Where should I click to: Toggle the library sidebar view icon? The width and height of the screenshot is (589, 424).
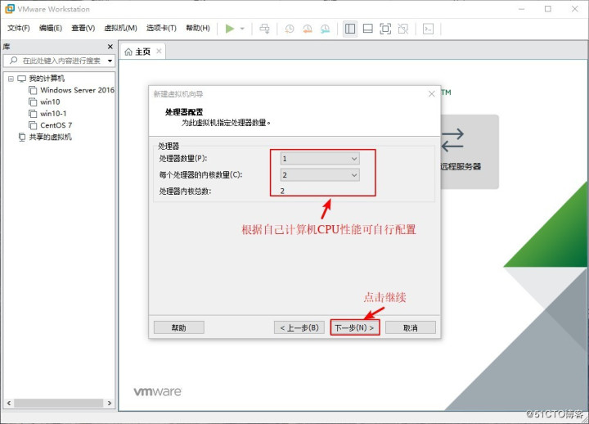(x=350, y=29)
